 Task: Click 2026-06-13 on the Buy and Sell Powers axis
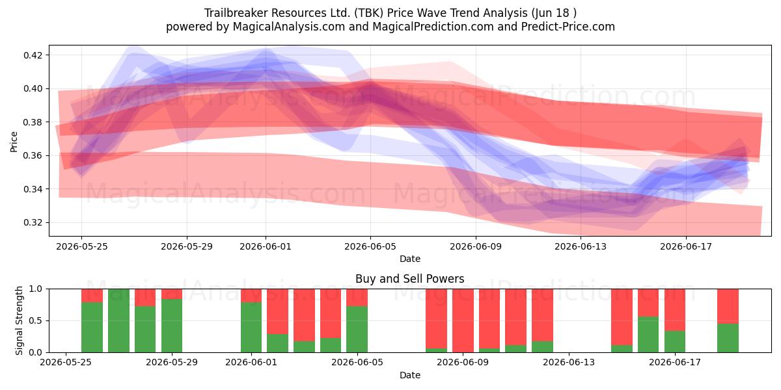click(569, 363)
